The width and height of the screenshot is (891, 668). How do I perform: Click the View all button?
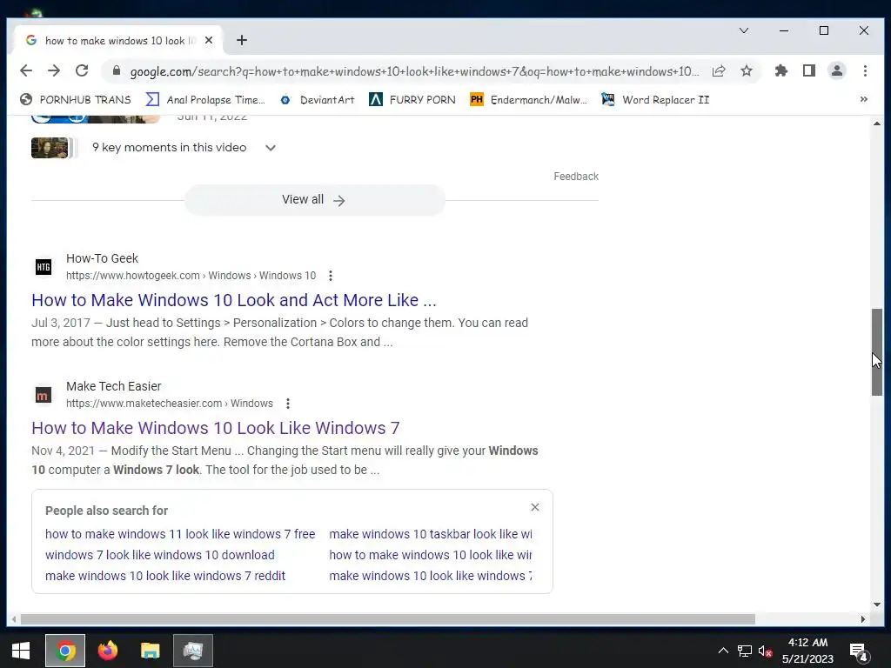coord(314,200)
